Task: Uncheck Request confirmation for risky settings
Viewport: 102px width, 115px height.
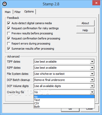Action: (9, 28)
